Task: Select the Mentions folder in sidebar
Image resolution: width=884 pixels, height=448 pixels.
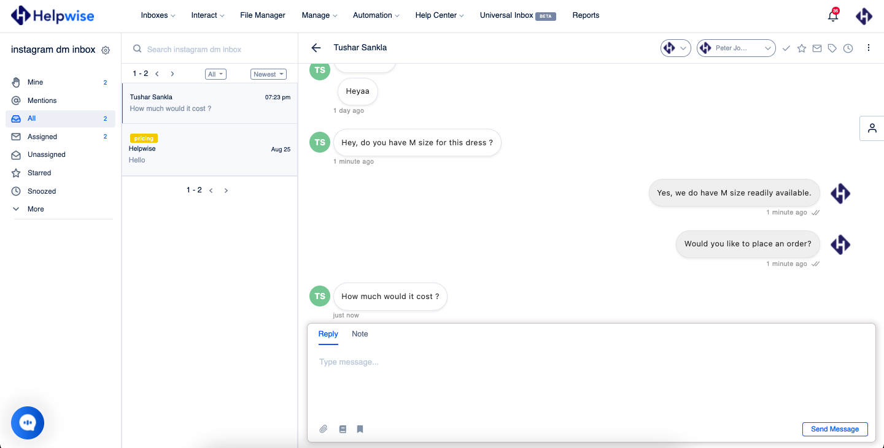Action: [x=42, y=100]
